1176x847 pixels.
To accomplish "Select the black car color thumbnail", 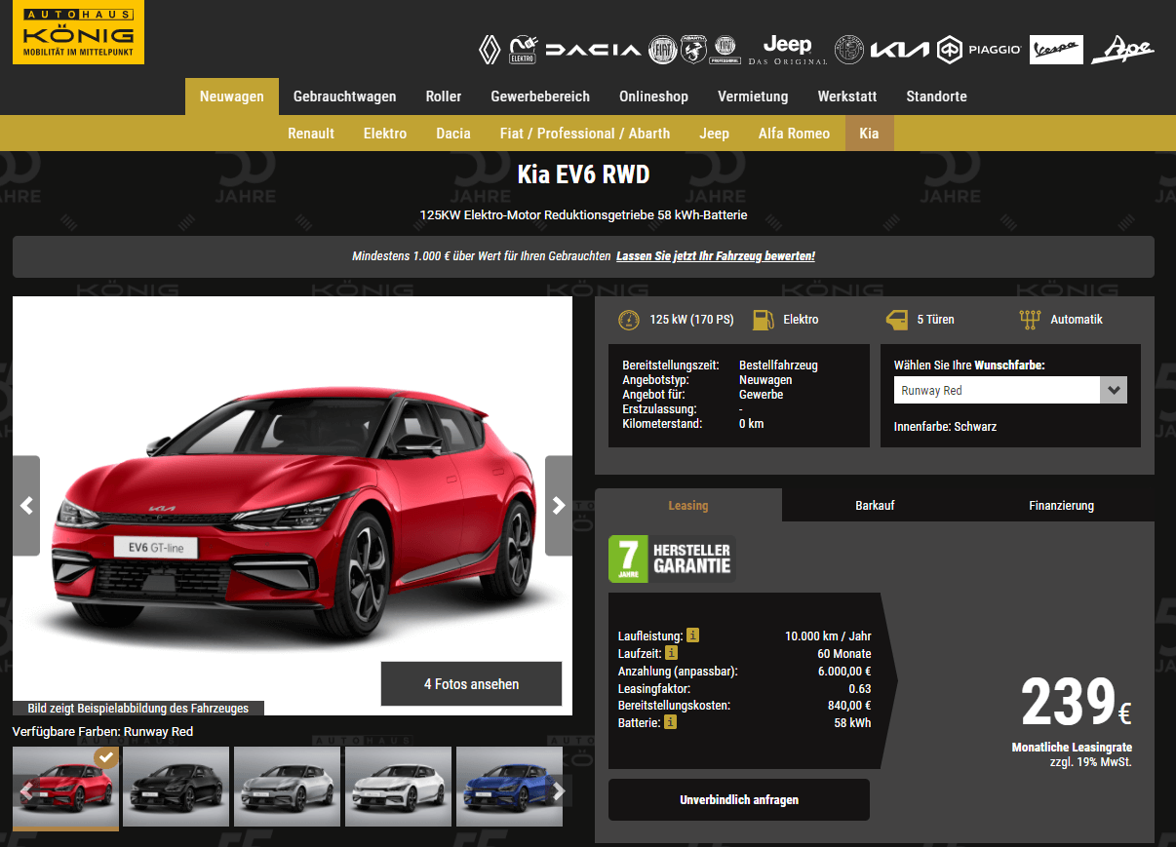I will (x=176, y=788).
